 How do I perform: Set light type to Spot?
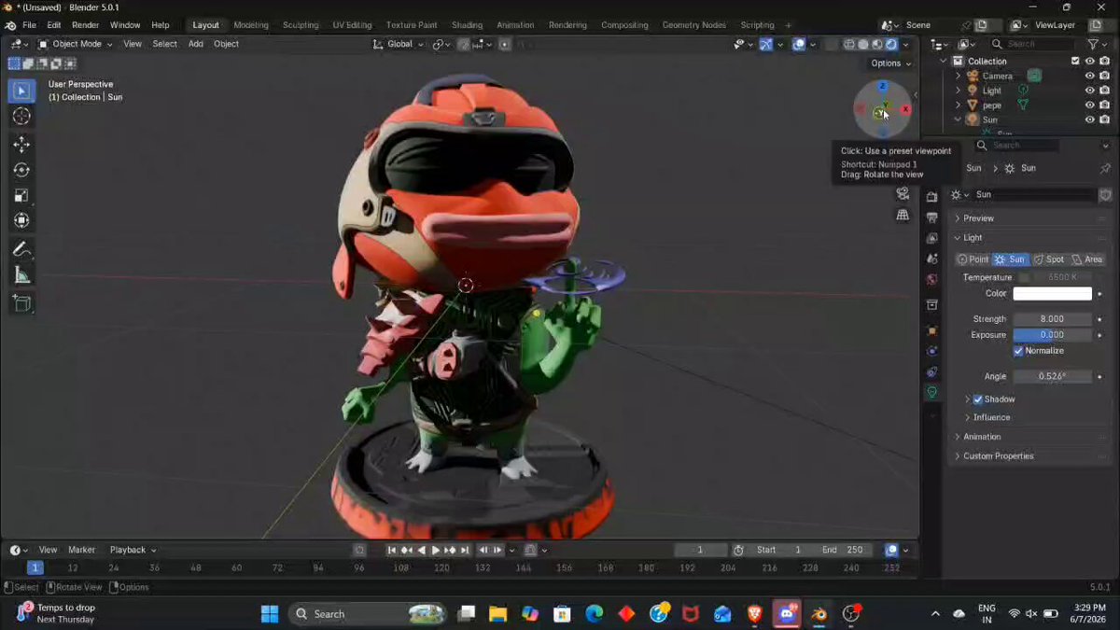pyautogui.click(x=1049, y=259)
